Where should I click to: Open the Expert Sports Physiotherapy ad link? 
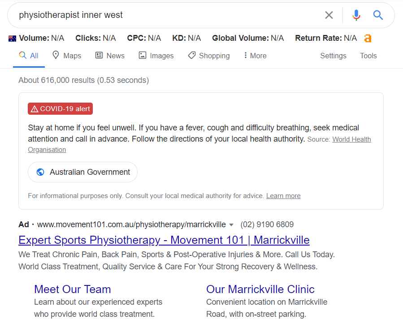[164, 240]
